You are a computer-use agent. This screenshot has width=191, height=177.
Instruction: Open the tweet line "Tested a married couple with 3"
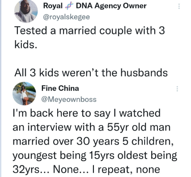[x=89, y=30]
